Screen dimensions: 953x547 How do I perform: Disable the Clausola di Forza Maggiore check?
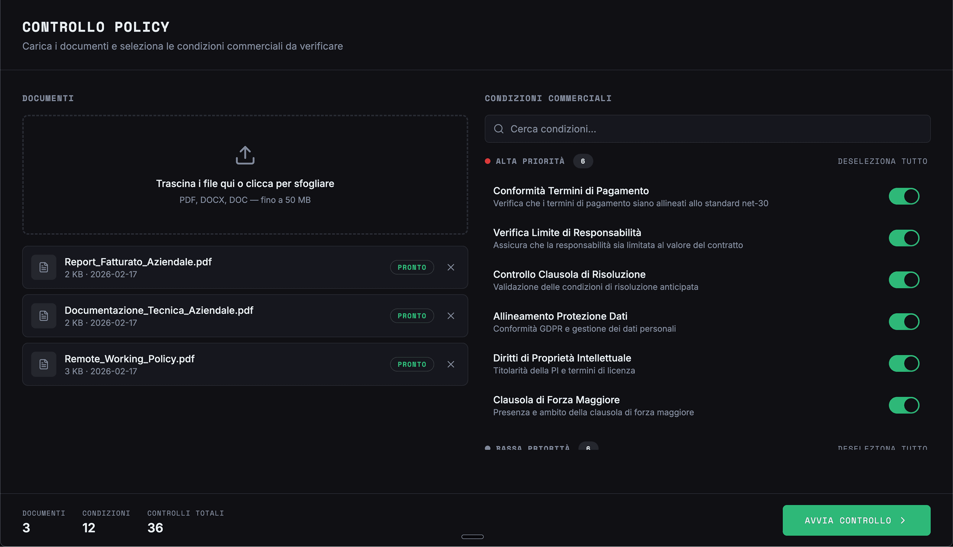click(x=904, y=405)
